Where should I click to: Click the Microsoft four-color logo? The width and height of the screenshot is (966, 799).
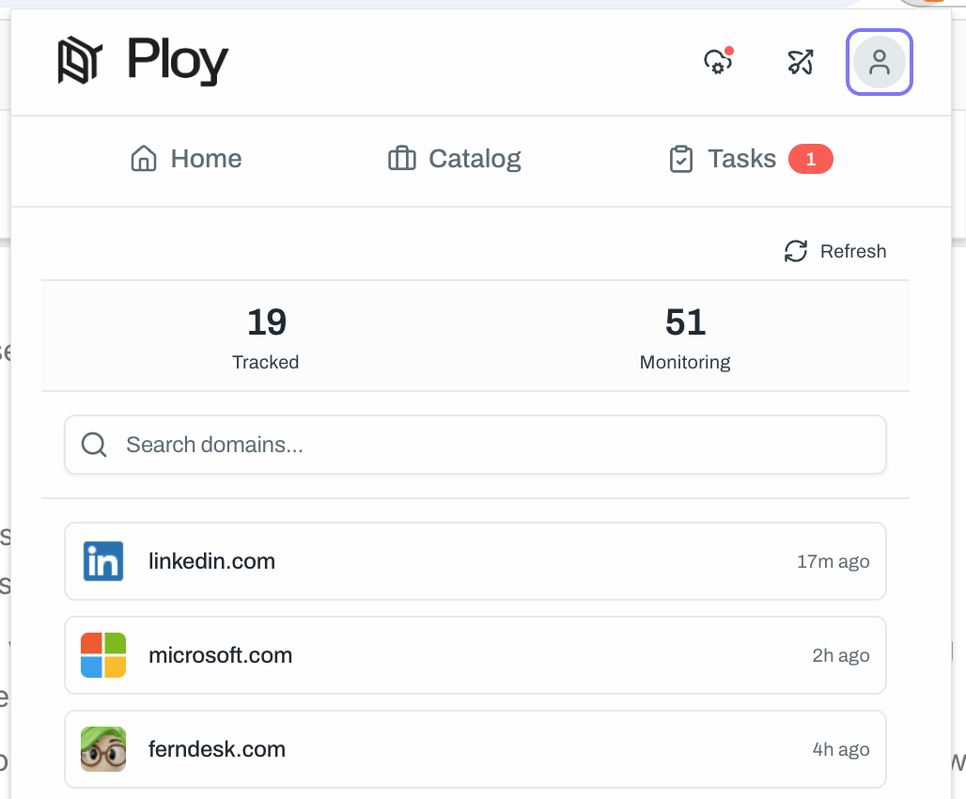click(103, 655)
